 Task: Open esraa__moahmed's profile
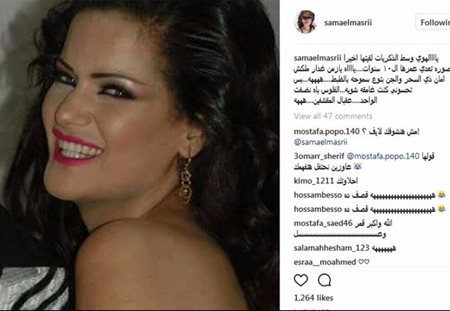(325, 262)
